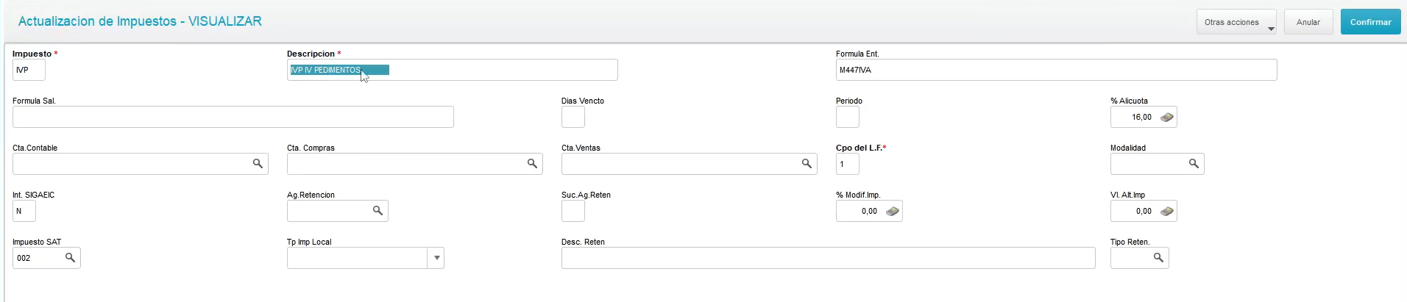
Task: Focus the Formula Ent. input field
Action: 1056,70
